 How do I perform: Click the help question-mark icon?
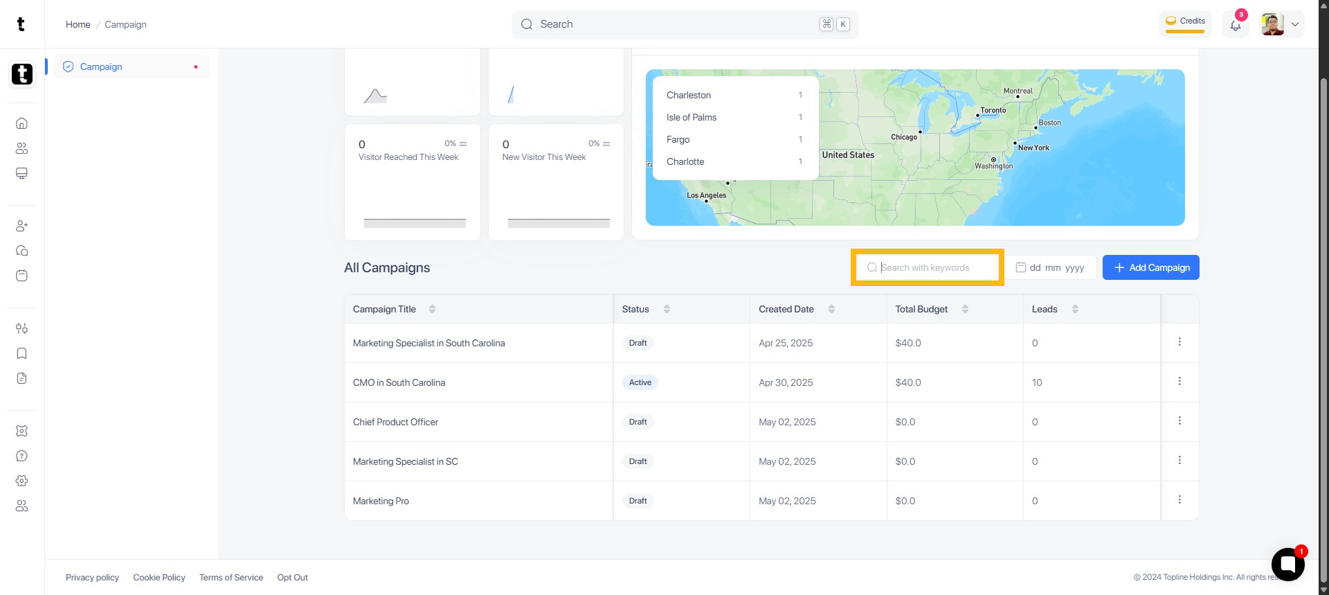click(21, 456)
